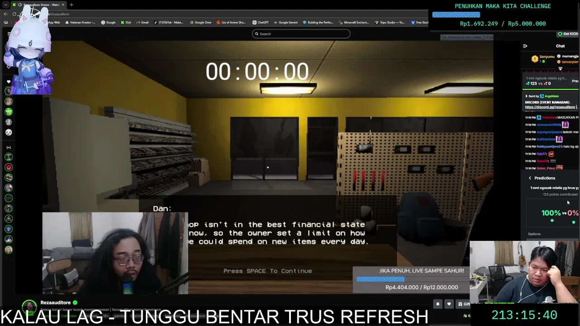The width and height of the screenshot is (580, 326).
Task: Click the Rezaauditore channel avatar
Action: click(x=29, y=307)
